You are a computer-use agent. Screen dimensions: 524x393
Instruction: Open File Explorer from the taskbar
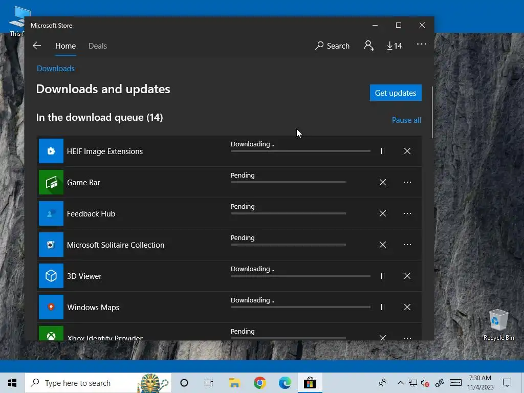point(234,383)
